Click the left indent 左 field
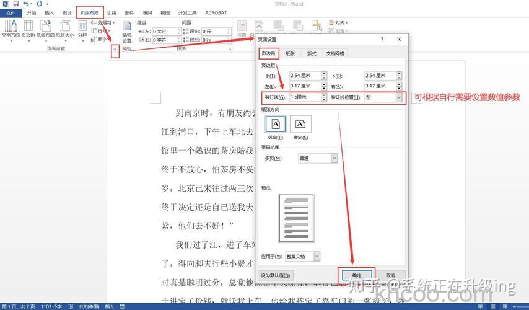 167,32
